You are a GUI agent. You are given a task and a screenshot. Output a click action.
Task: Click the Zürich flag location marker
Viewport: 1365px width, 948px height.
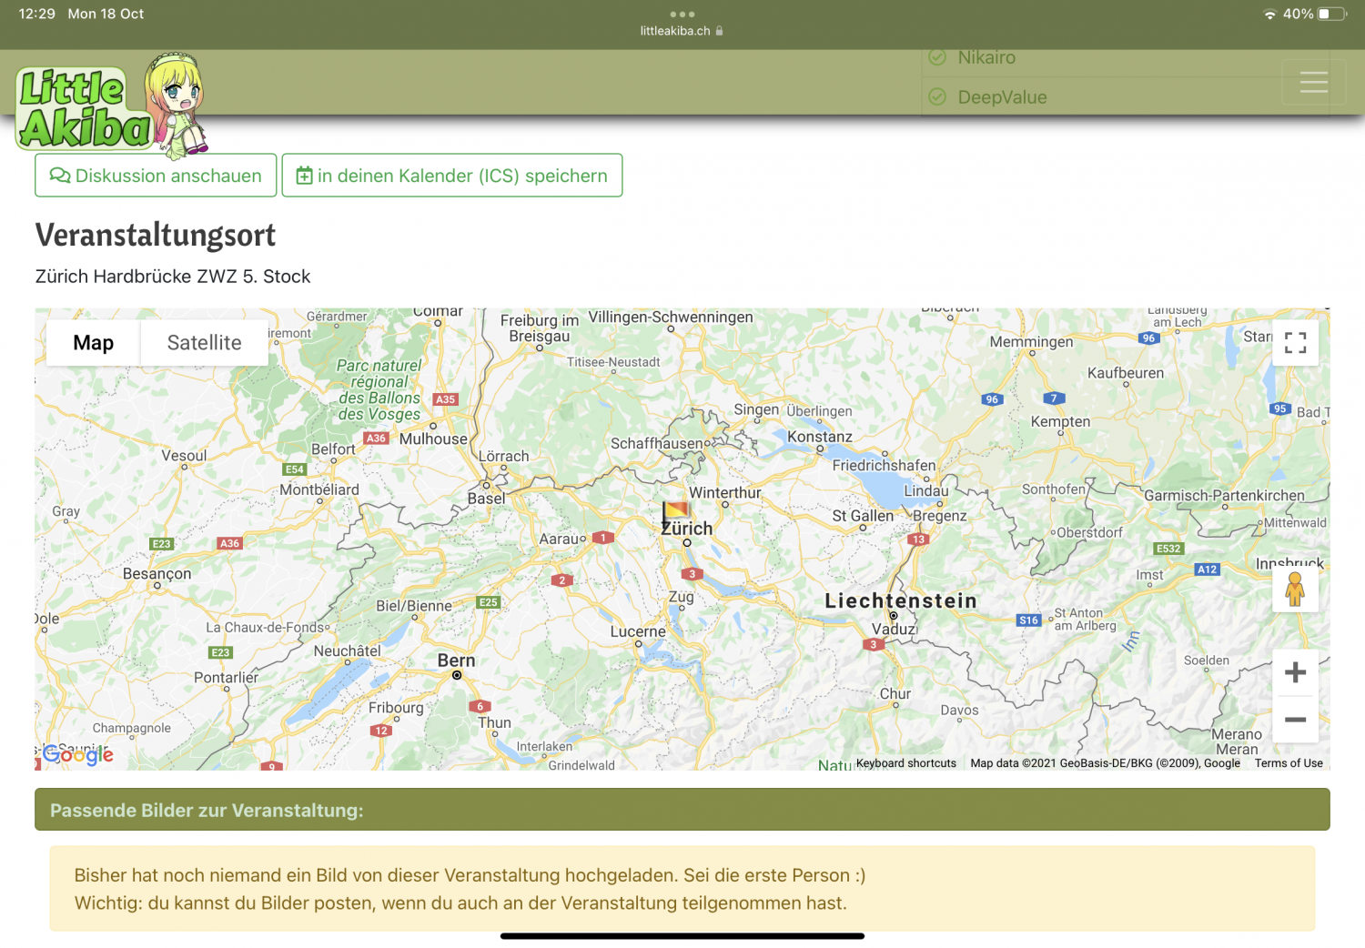(x=675, y=511)
